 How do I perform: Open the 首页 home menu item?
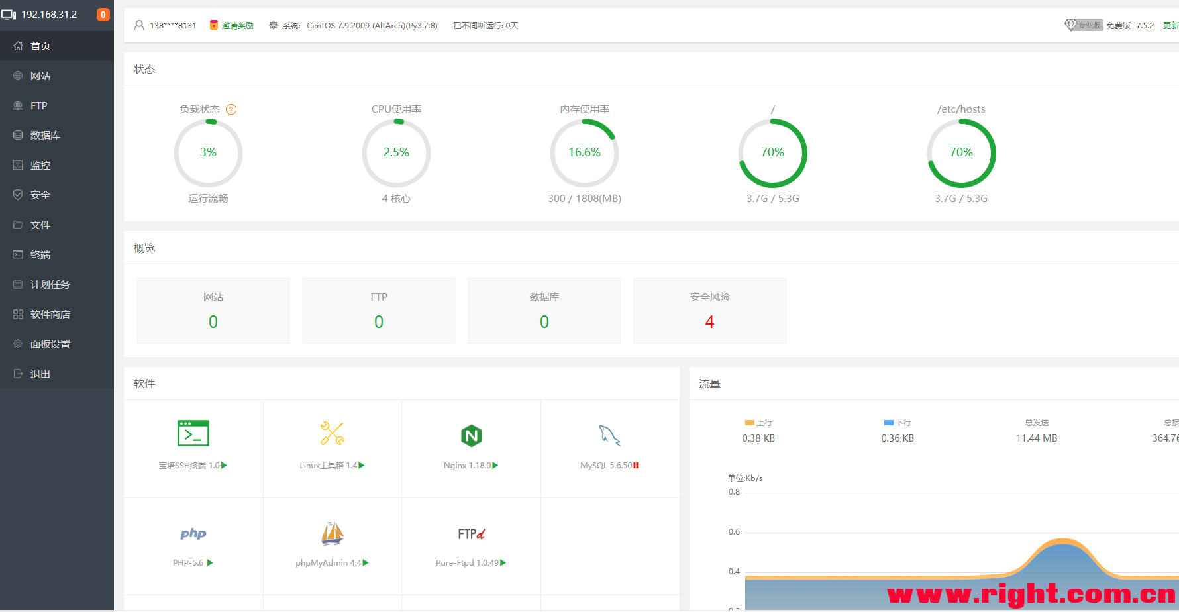pos(57,46)
